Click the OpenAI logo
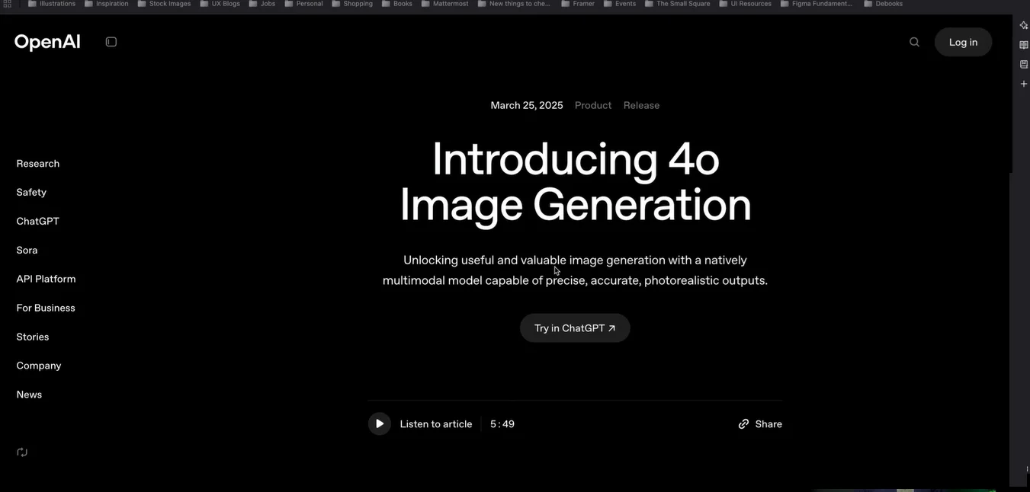 pos(47,42)
